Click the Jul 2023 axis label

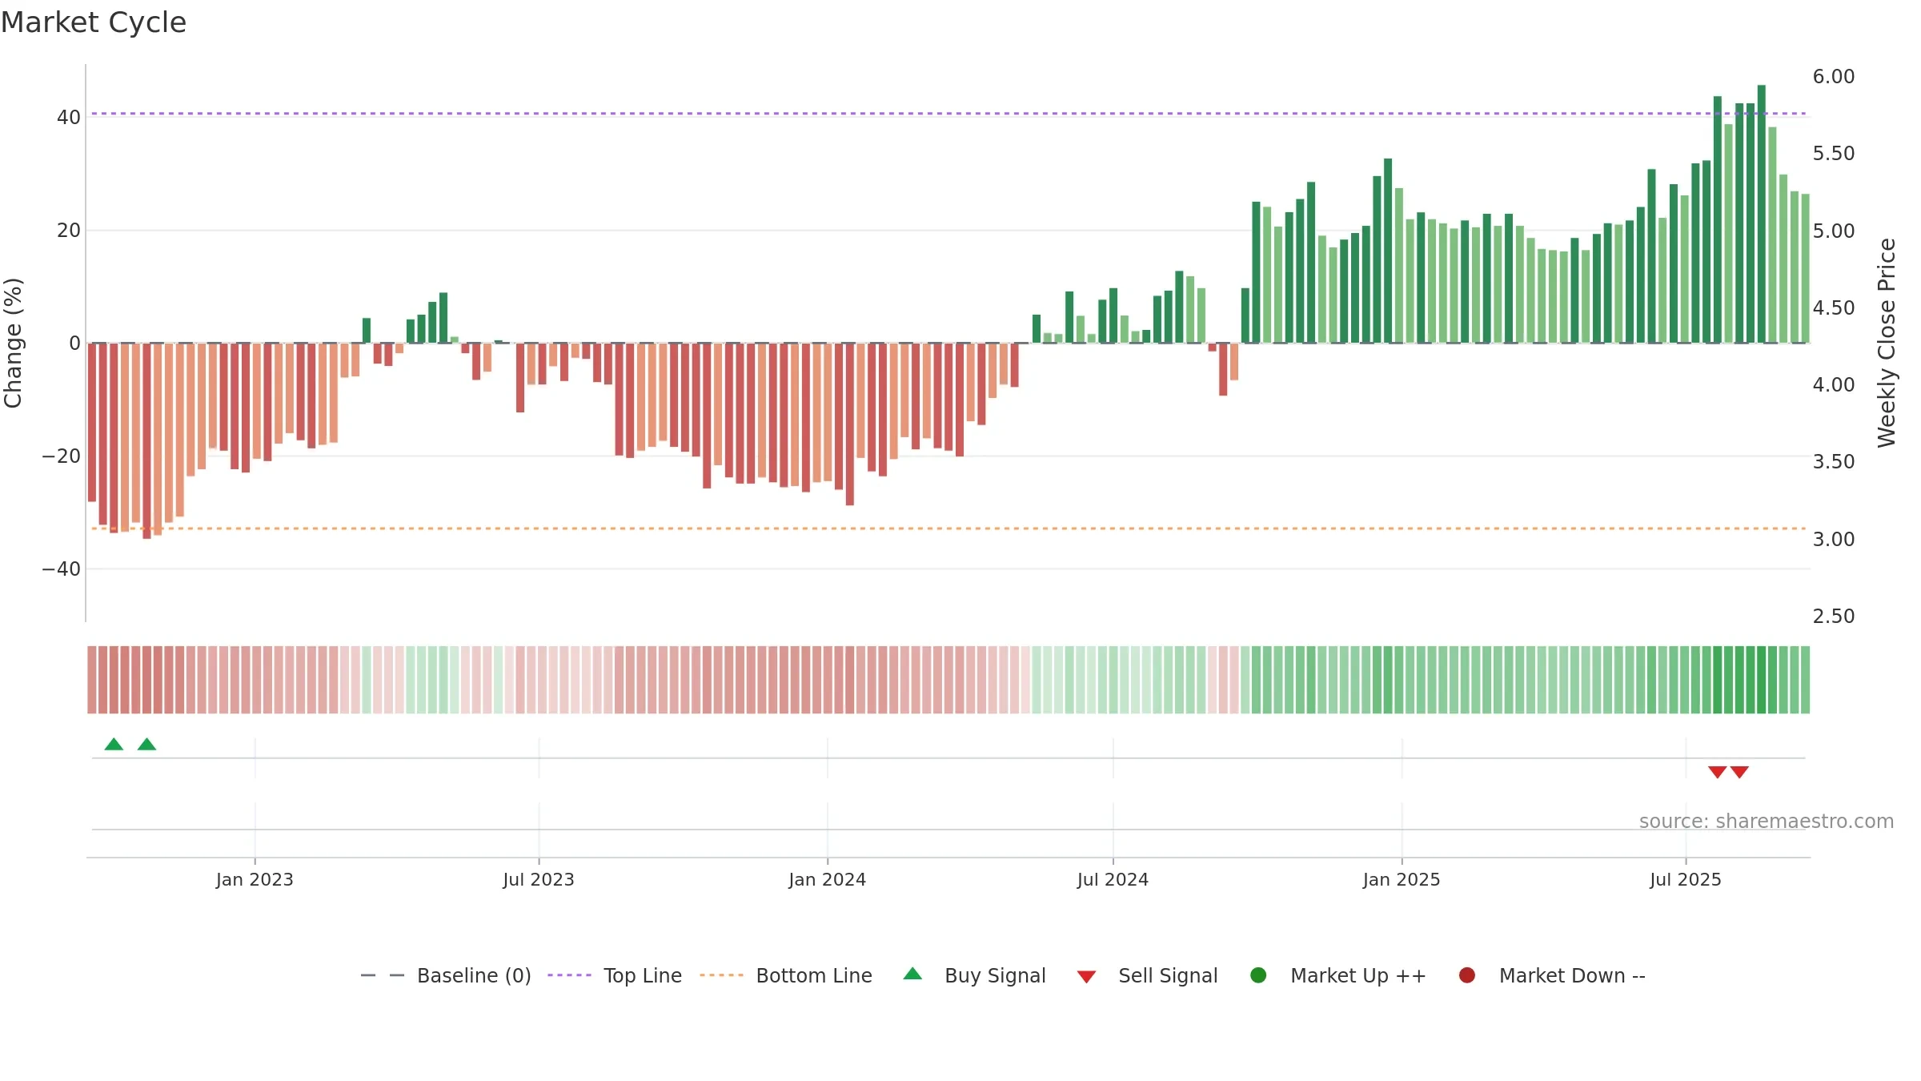539,879
